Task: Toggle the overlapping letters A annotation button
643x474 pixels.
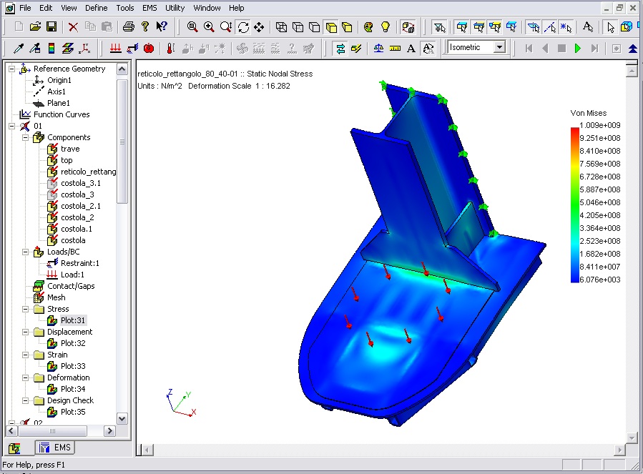Action: pos(428,49)
